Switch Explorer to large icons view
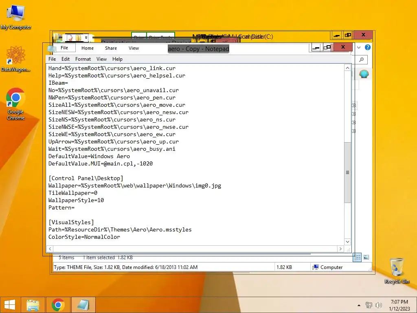Image resolution: width=417 pixels, height=313 pixels. coord(366,257)
